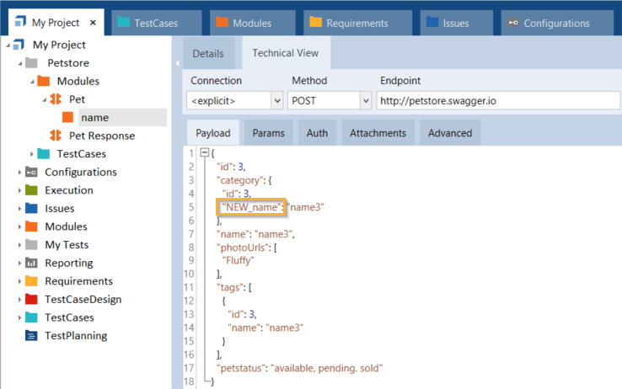Open the Details tab
622x389 pixels.
click(208, 53)
